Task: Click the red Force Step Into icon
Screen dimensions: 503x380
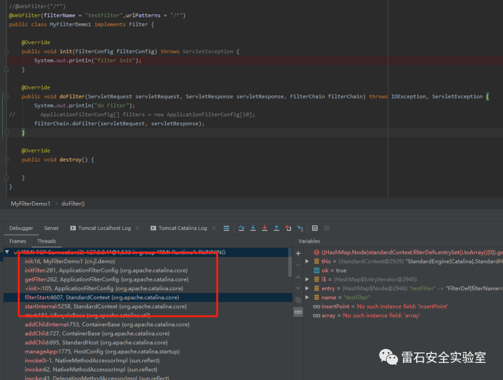Action: tap(265, 228)
